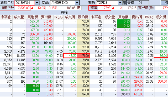
Task: Click put open interest 7,073 at 7650
Action: click(99, 43)
